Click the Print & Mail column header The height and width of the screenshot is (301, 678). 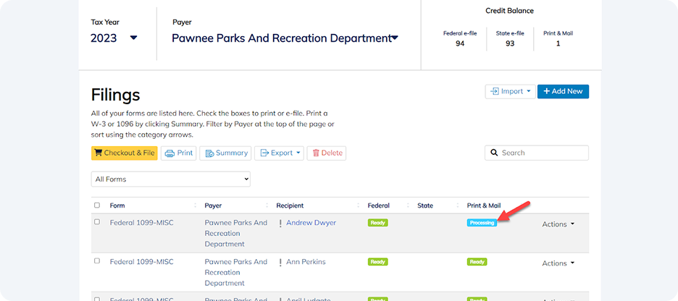tap(484, 205)
